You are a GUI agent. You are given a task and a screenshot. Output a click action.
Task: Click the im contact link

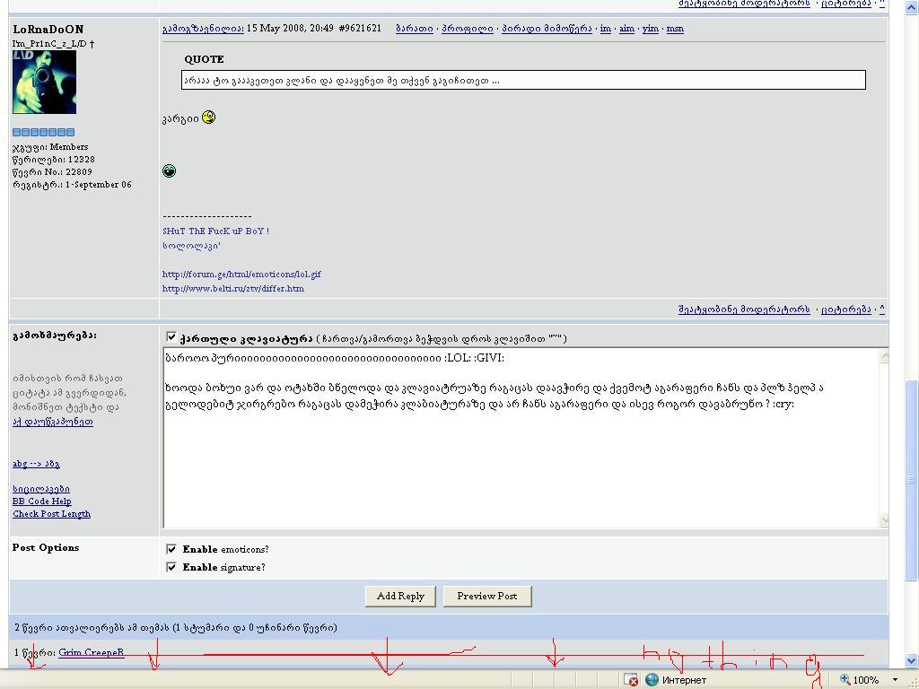[606, 28]
